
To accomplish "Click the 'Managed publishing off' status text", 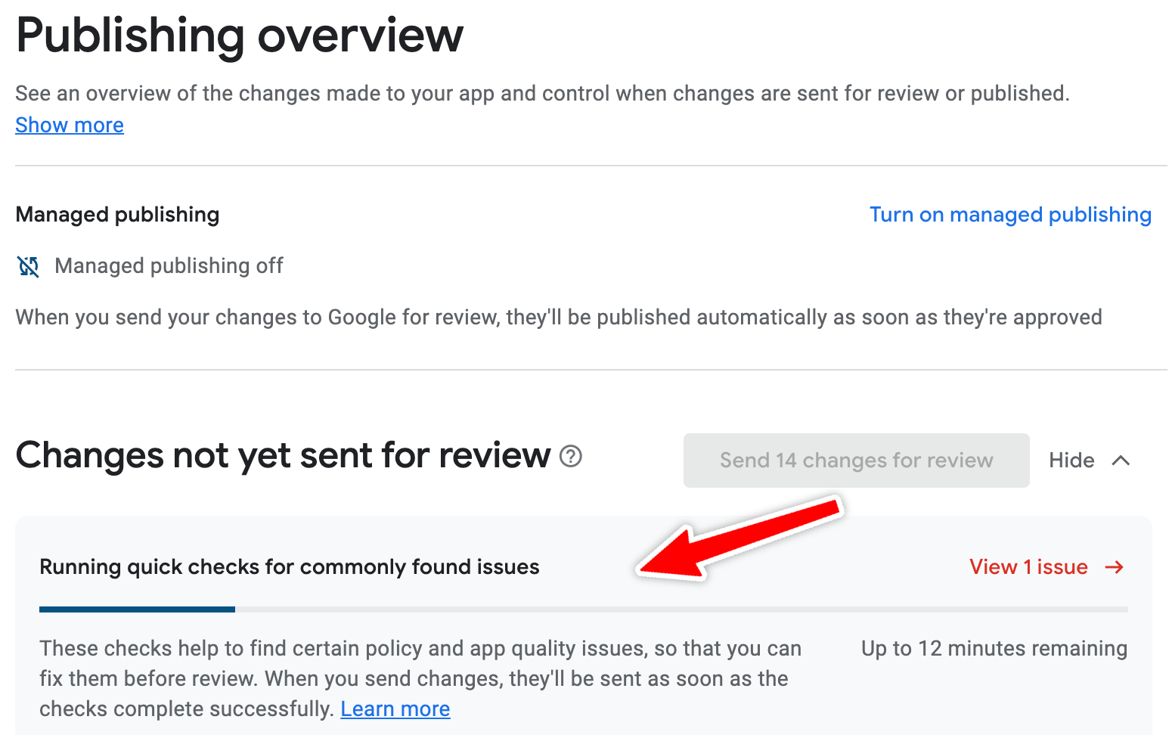I will 169,266.
